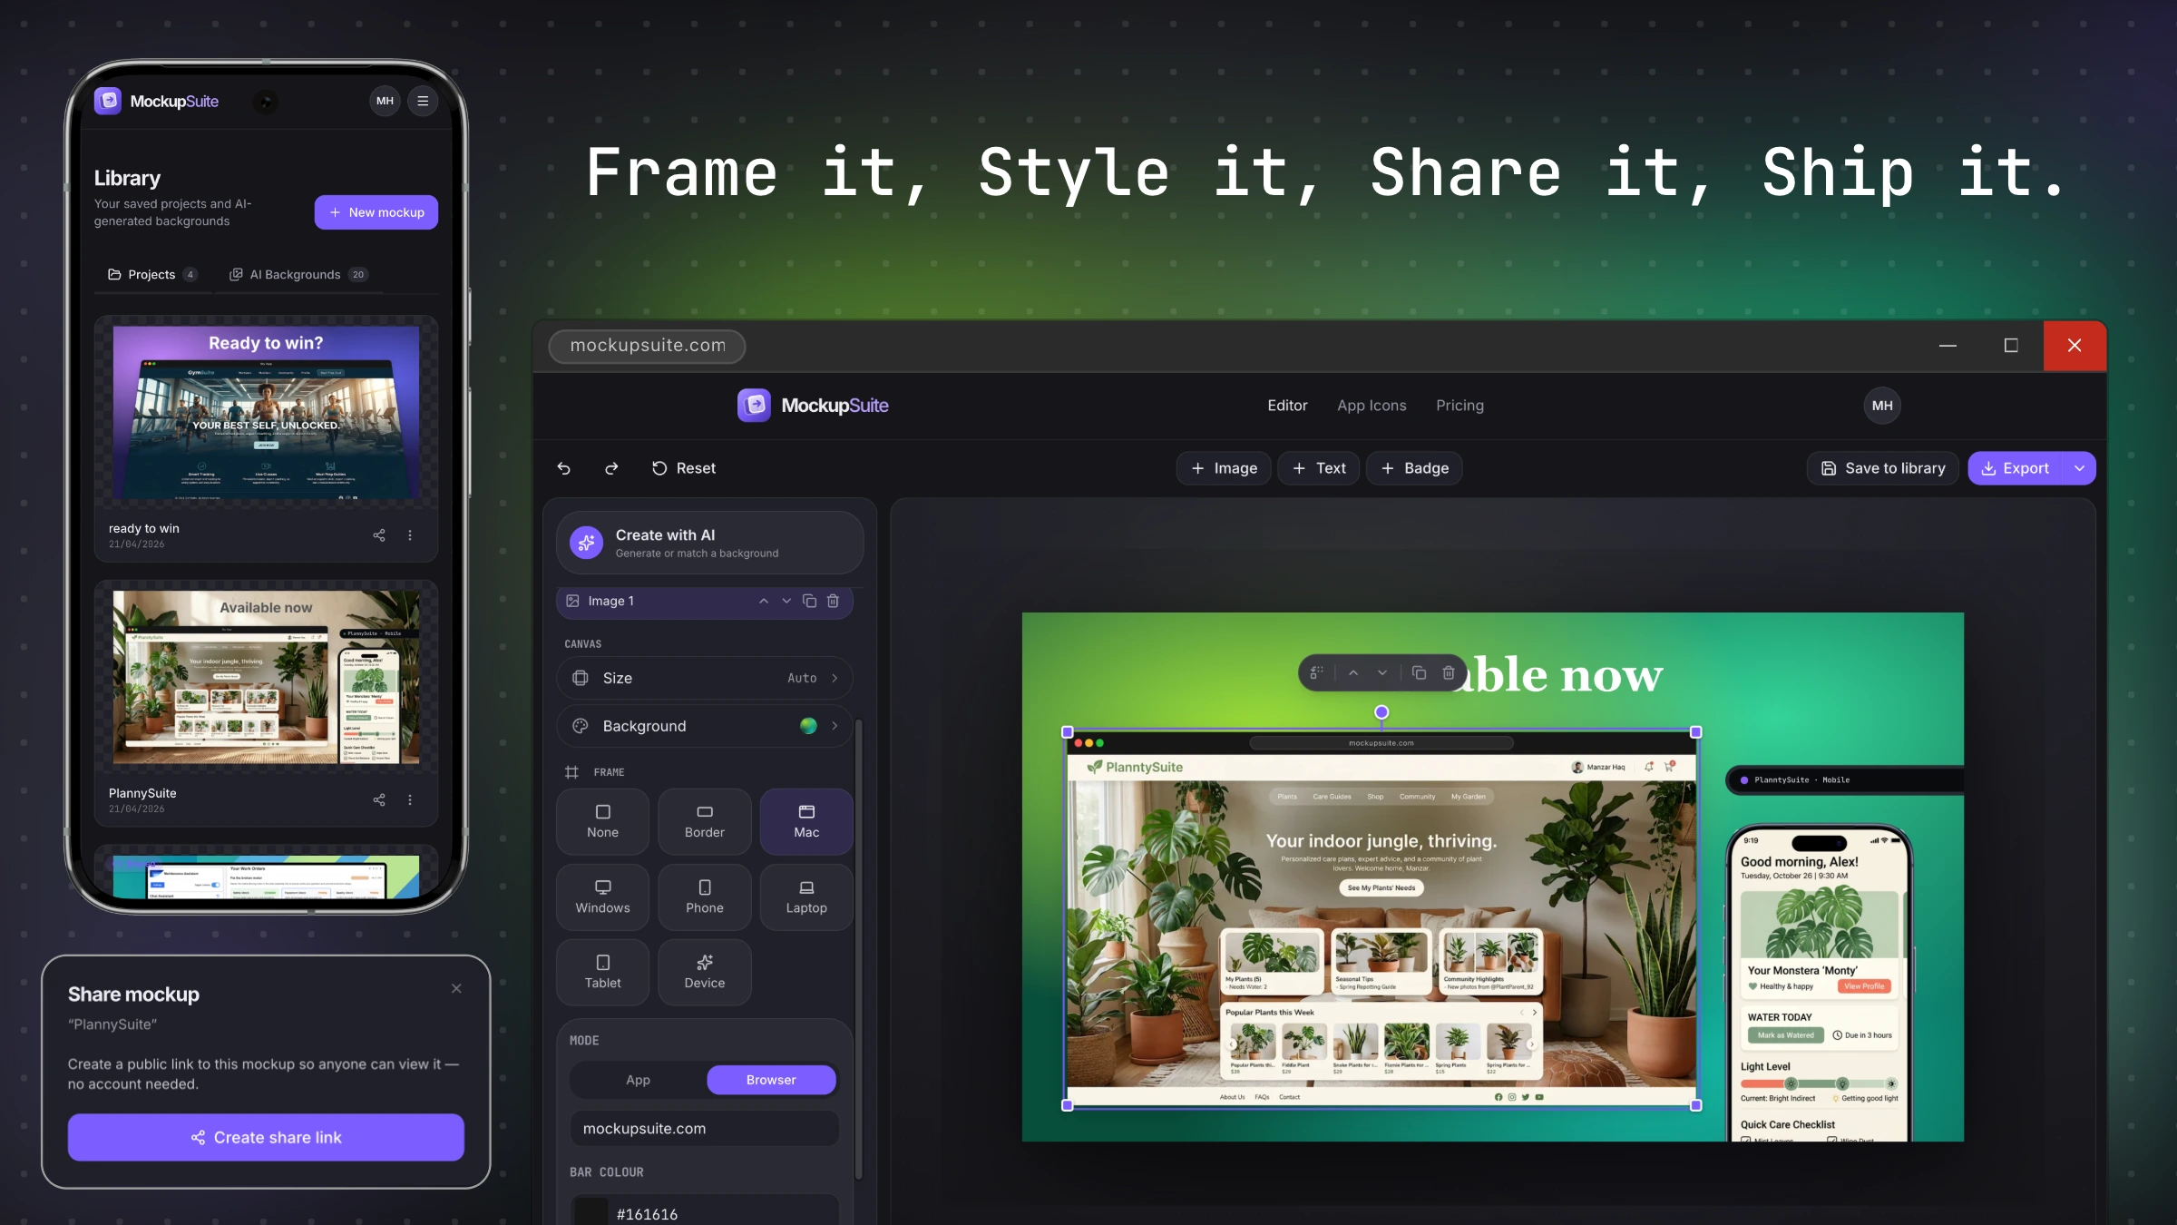This screenshot has height=1225, width=2177.
Task: Click the mockupsuite.com URL input field
Action: [x=704, y=1129]
